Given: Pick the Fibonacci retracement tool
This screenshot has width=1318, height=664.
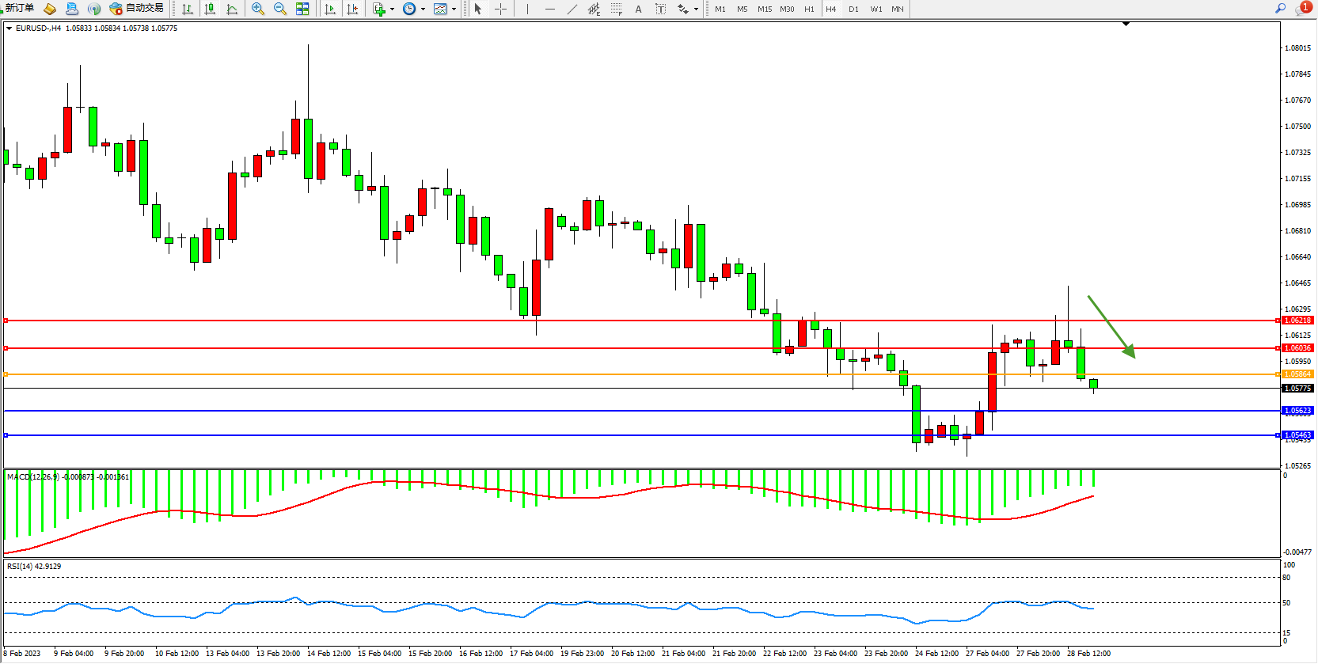Looking at the screenshot, I should 616,9.
